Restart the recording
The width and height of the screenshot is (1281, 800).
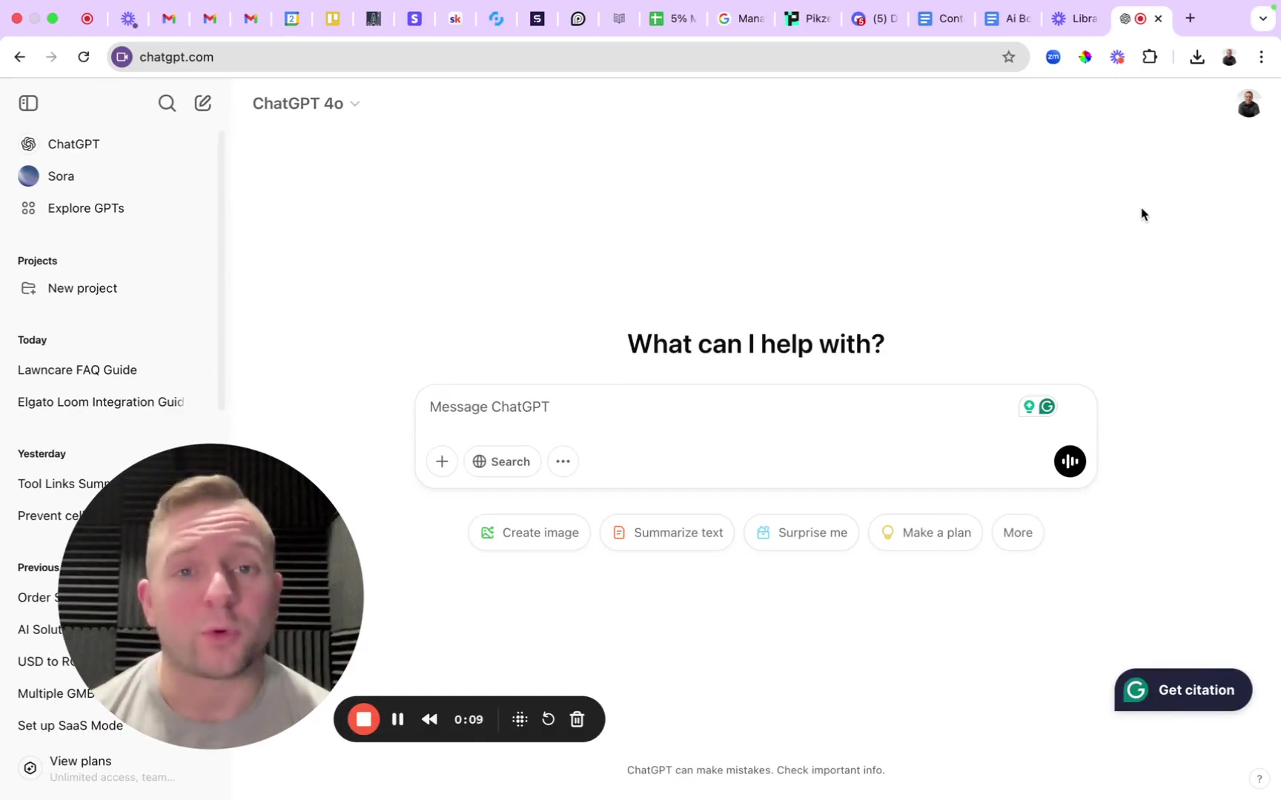[x=548, y=719]
